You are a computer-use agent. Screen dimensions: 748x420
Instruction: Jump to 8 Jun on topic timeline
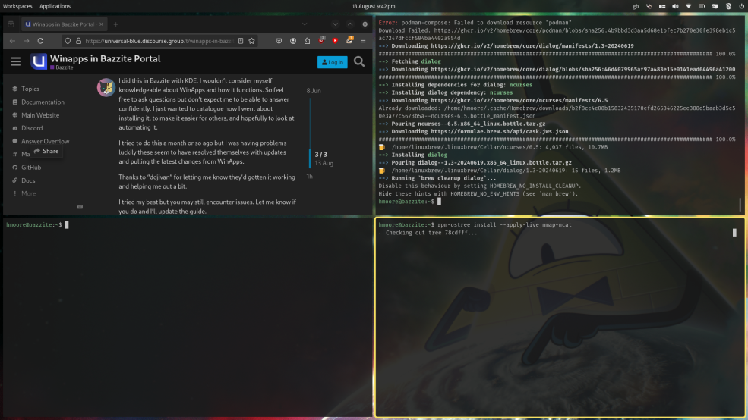coord(314,90)
